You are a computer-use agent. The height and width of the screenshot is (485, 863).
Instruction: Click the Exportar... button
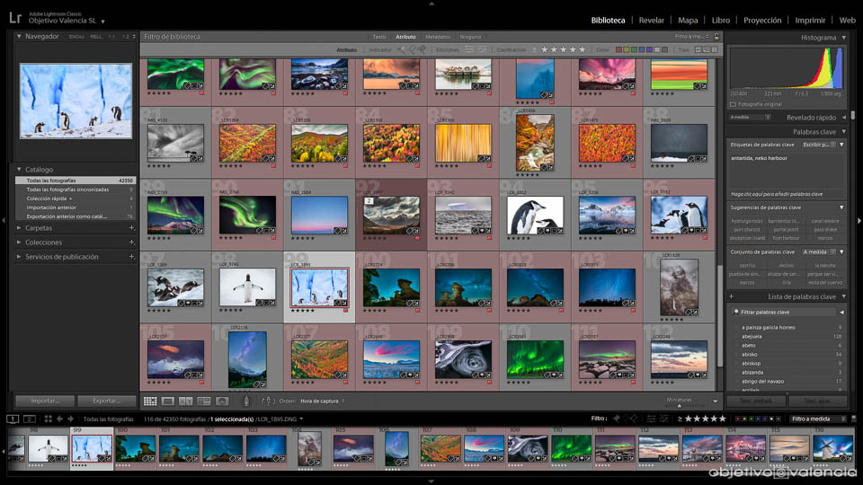107,401
